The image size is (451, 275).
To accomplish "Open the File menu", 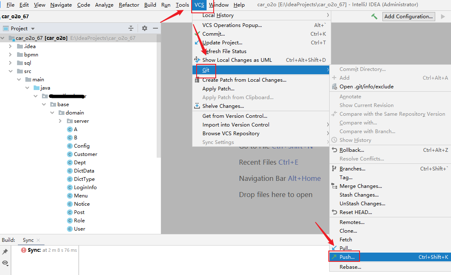I will click(x=10, y=5).
